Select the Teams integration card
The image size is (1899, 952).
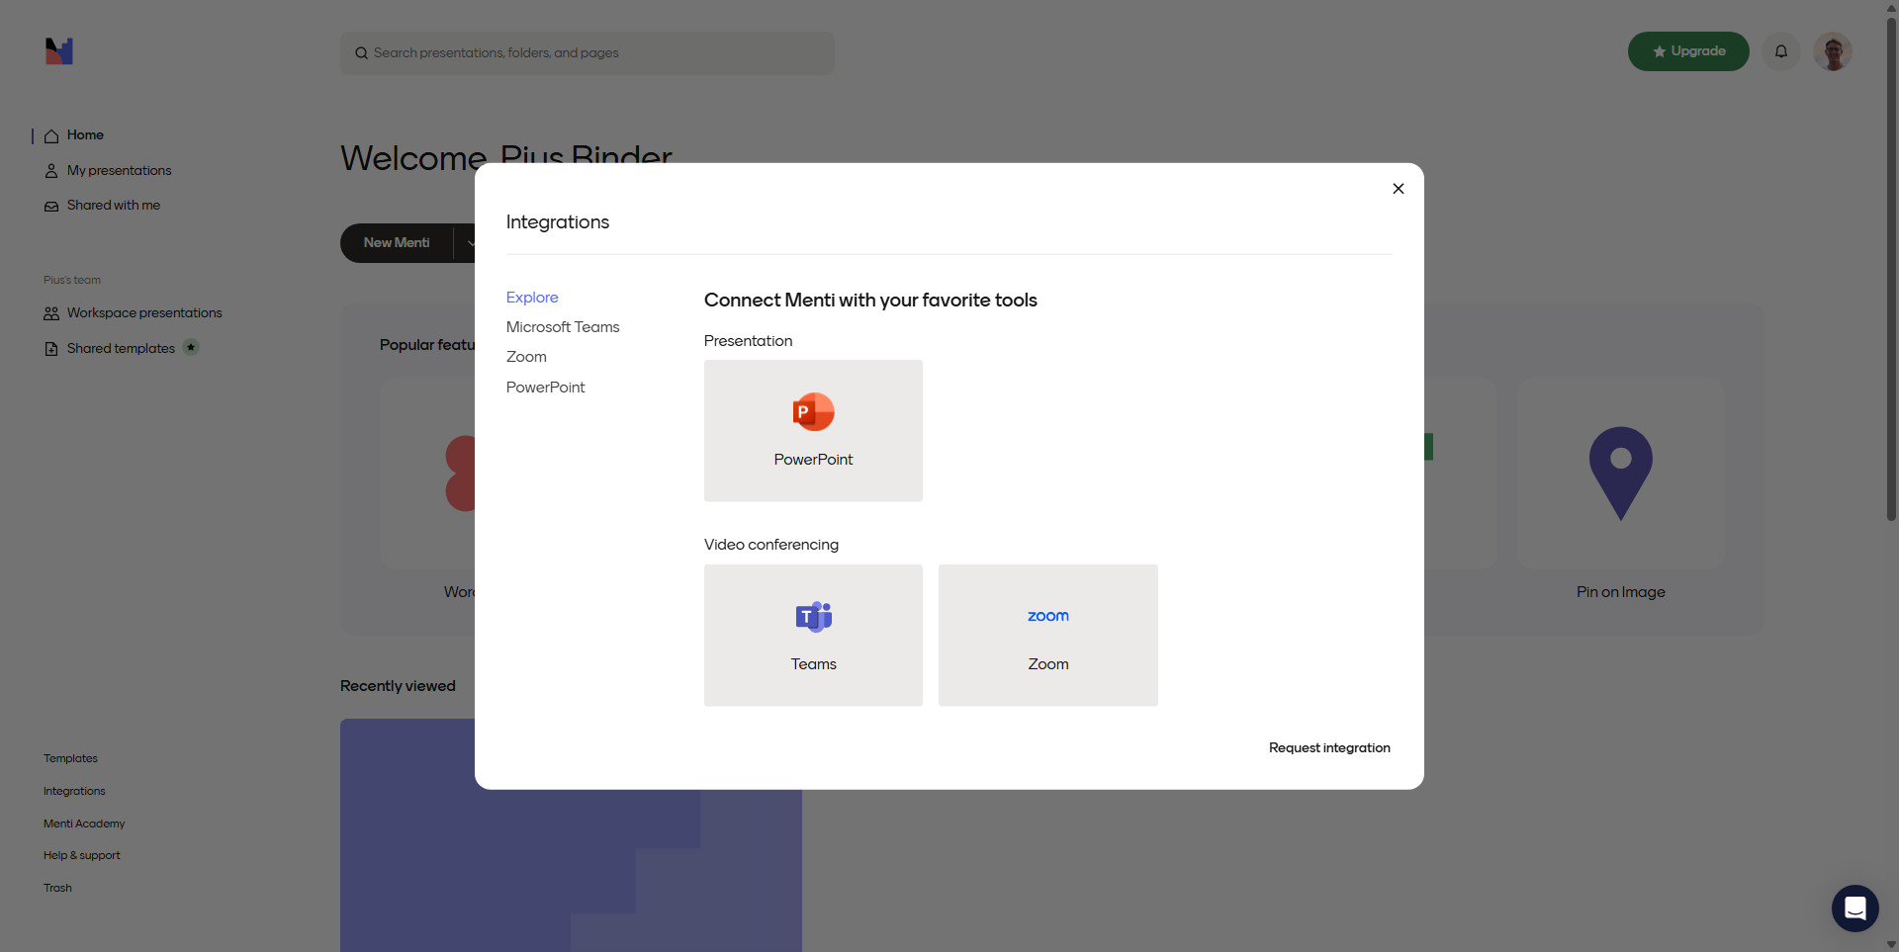coord(813,635)
